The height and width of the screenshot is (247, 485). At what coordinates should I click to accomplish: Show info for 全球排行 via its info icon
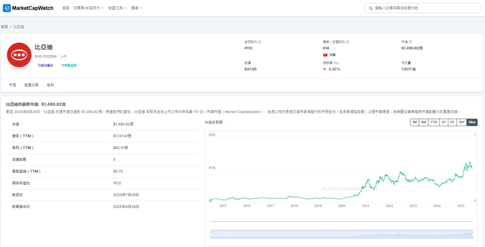click(260, 42)
